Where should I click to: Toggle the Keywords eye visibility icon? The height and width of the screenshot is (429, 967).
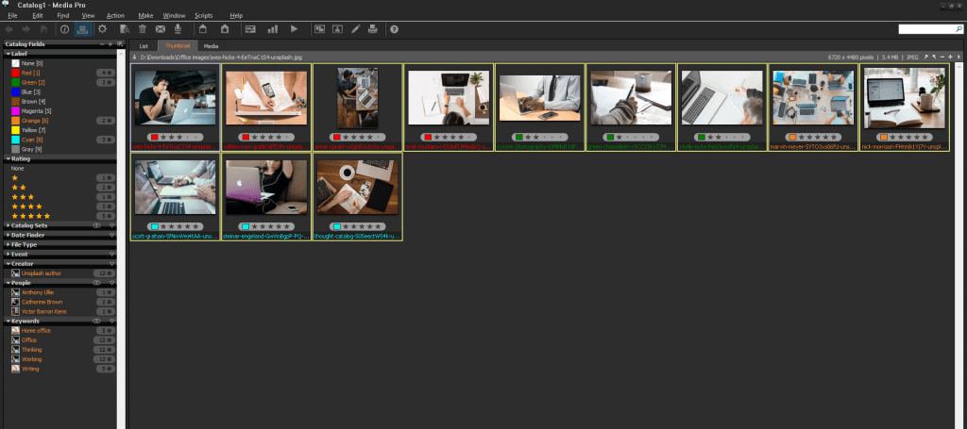[98, 321]
